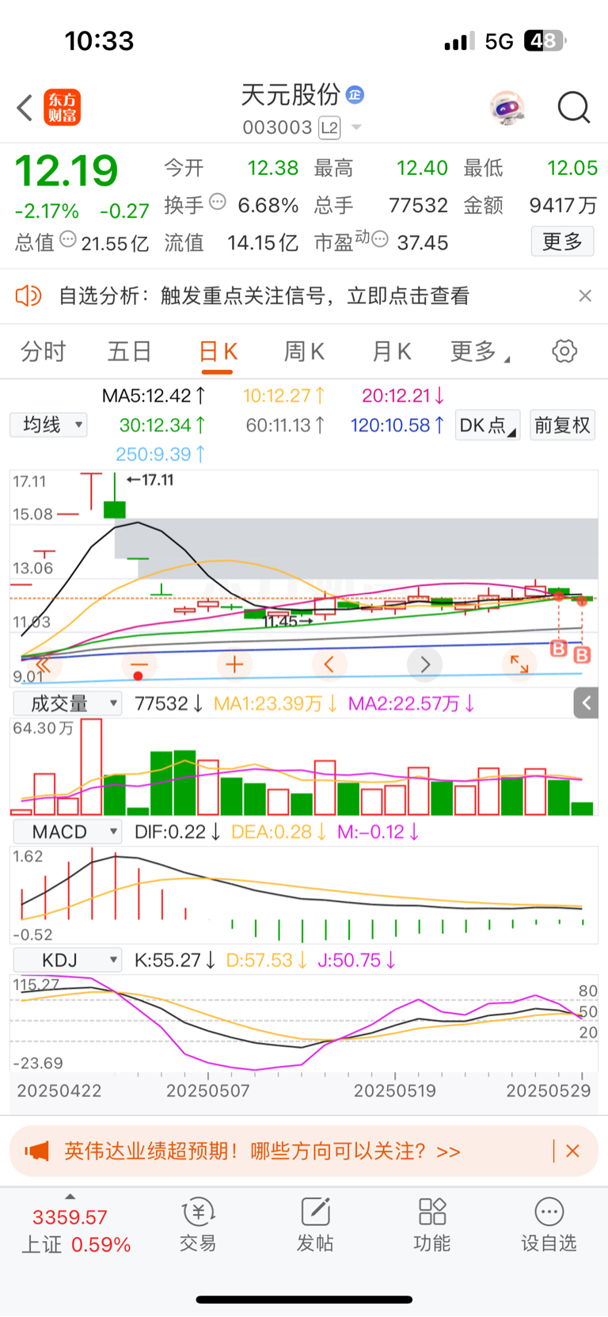608x1317 pixels.
Task: Open the Eastmoney (东方财富) logo icon
Action: pos(62,108)
